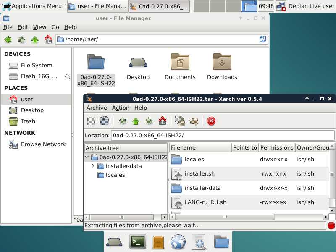The height and width of the screenshot is (252, 336).
Task: Open web browser from the dock
Action: pos(178,242)
